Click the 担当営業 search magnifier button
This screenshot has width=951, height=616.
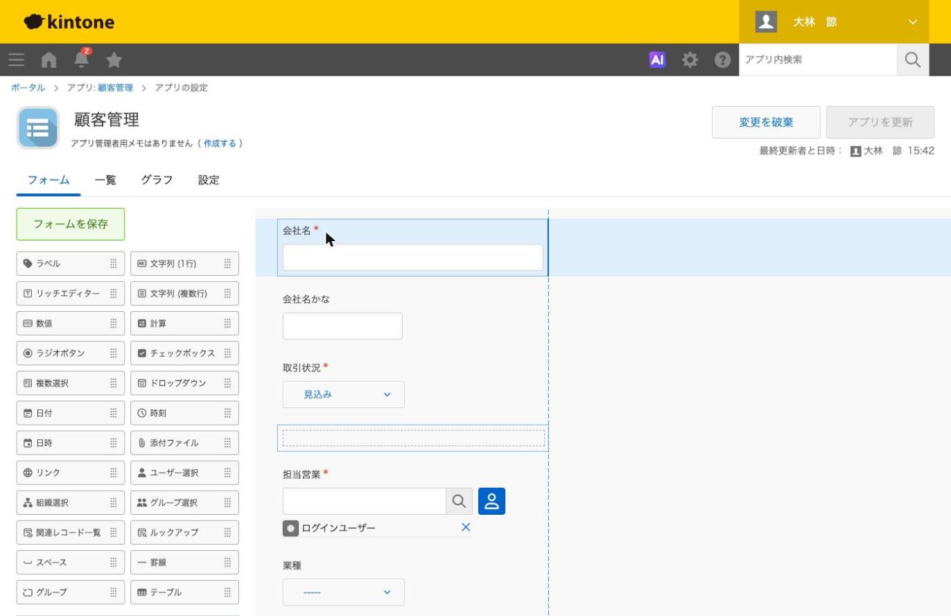tap(459, 501)
